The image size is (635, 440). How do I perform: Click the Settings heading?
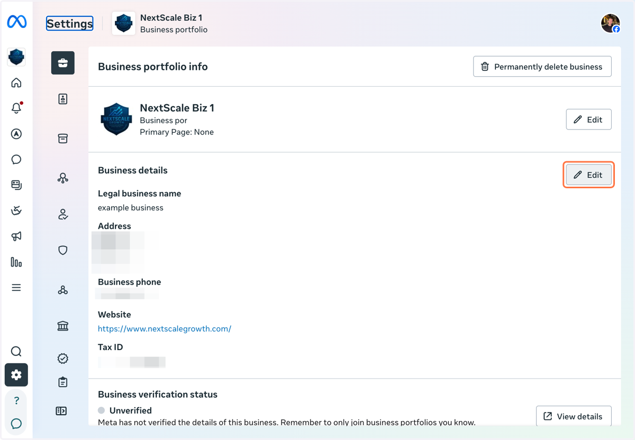click(x=70, y=23)
